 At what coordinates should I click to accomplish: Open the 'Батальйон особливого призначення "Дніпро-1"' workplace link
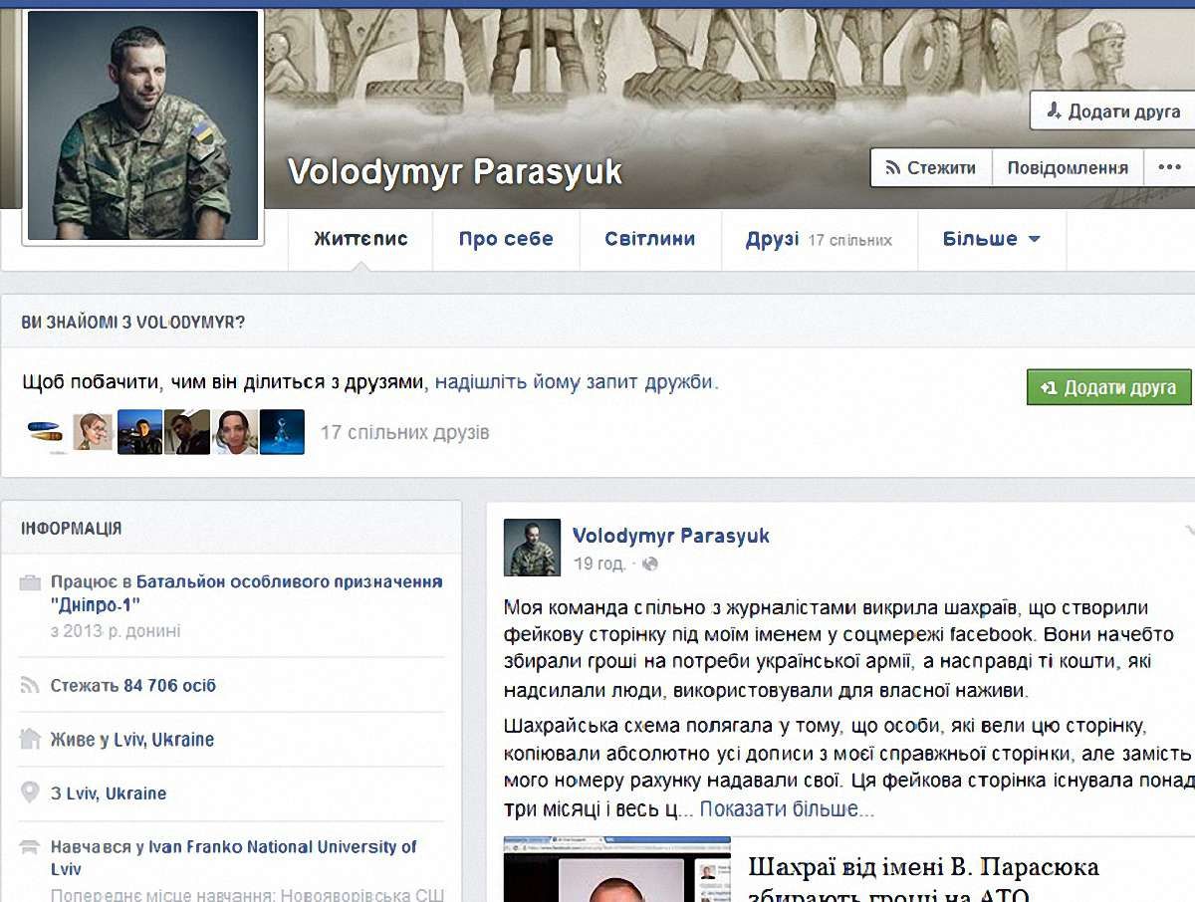246,594
